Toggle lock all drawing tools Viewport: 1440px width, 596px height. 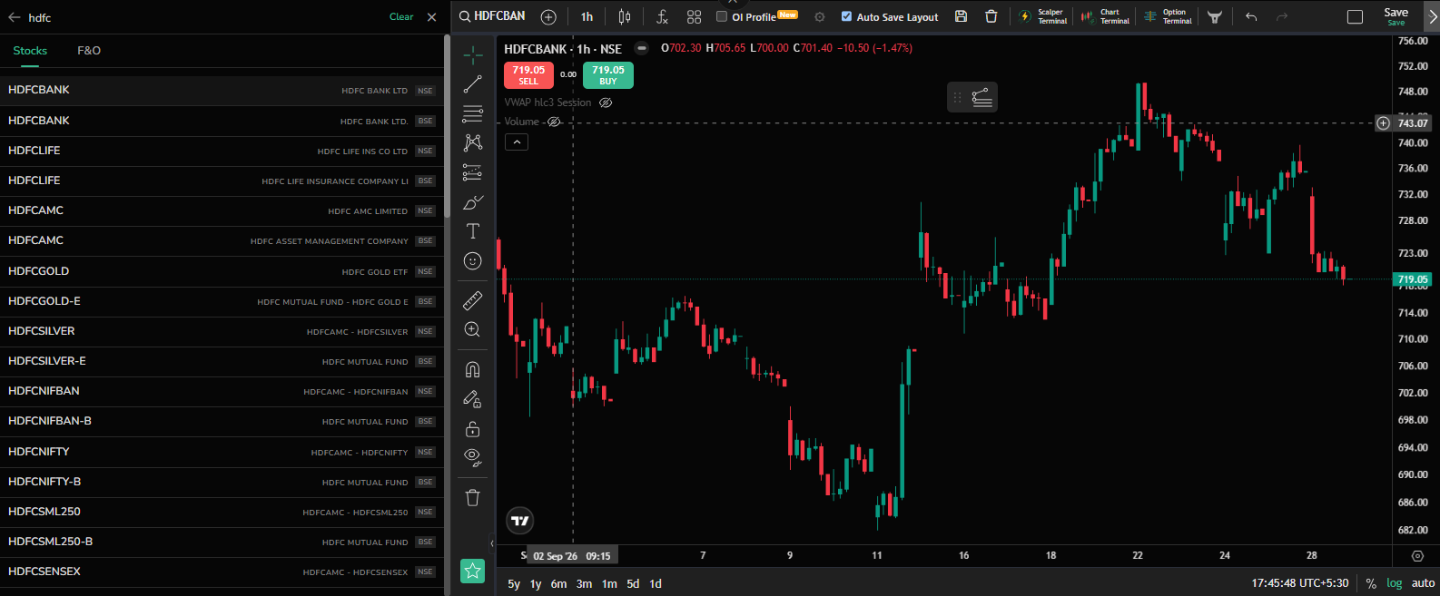472,428
